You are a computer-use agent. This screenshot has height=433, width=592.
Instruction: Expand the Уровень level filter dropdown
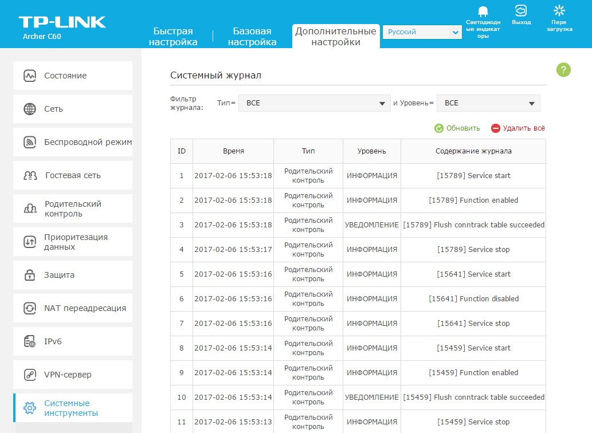click(488, 103)
